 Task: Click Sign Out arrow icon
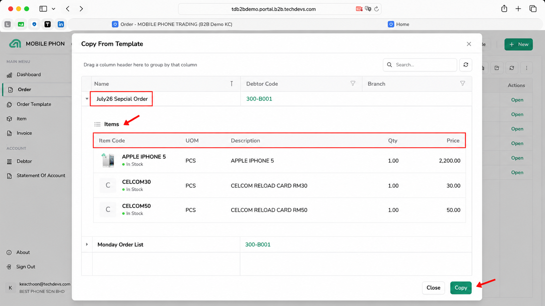coord(9,267)
